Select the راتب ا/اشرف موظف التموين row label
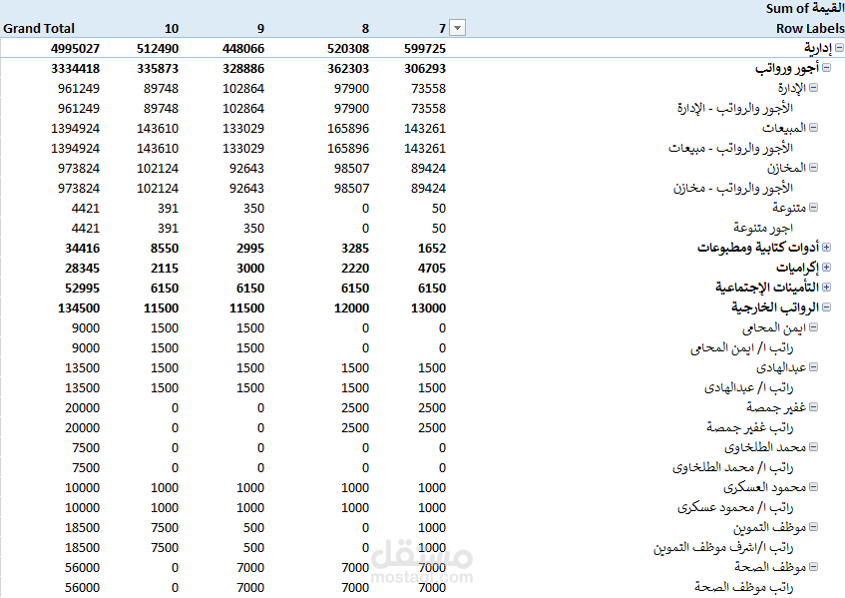Image resolution: width=845 pixels, height=598 pixels. pyautogui.click(x=723, y=547)
